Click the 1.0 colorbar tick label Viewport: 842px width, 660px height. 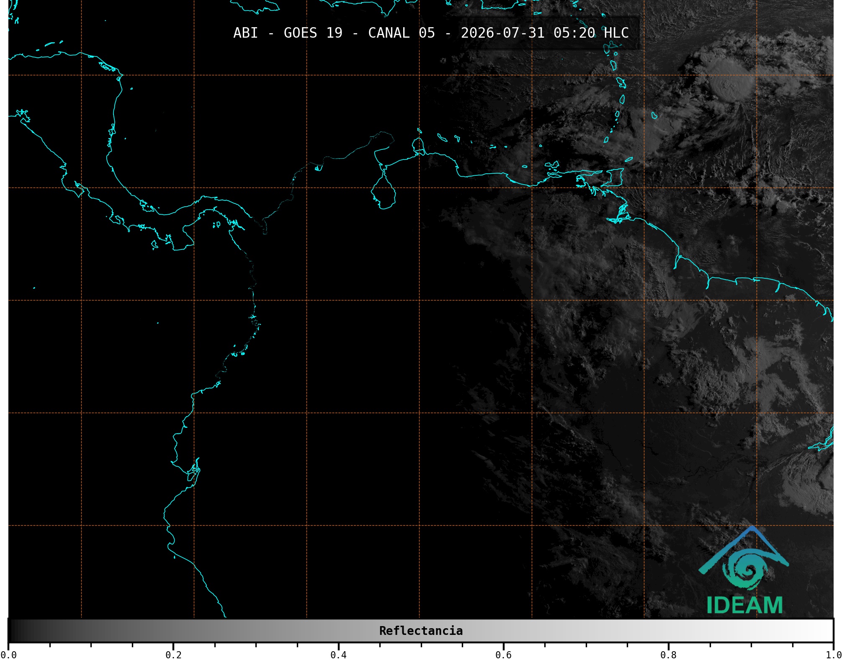[833, 655]
